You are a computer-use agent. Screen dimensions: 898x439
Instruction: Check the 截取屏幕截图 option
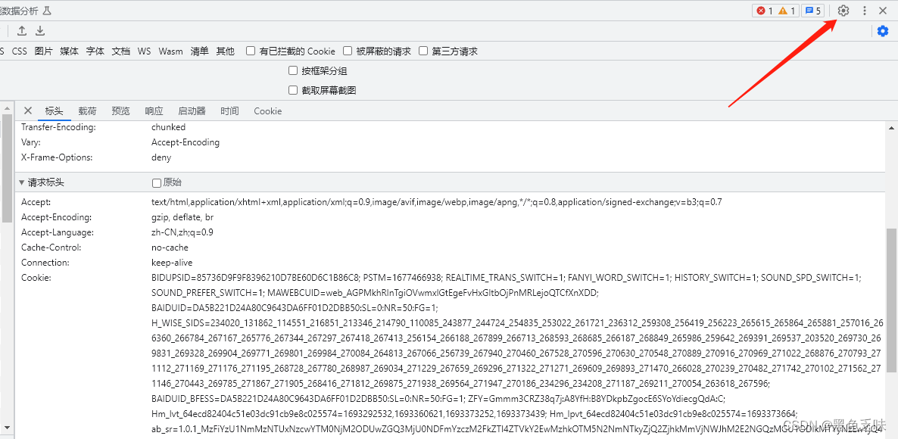tap(292, 89)
